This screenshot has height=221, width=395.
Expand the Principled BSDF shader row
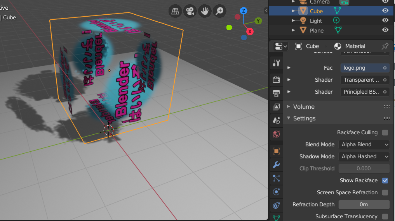coord(289,92)
